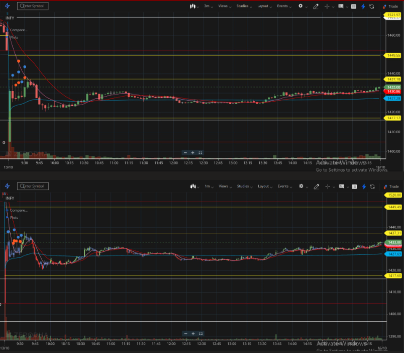Screen dimensions: 404x353
Task: Refresh the 1m chart with the reload icon
Action: coord(372,187)
